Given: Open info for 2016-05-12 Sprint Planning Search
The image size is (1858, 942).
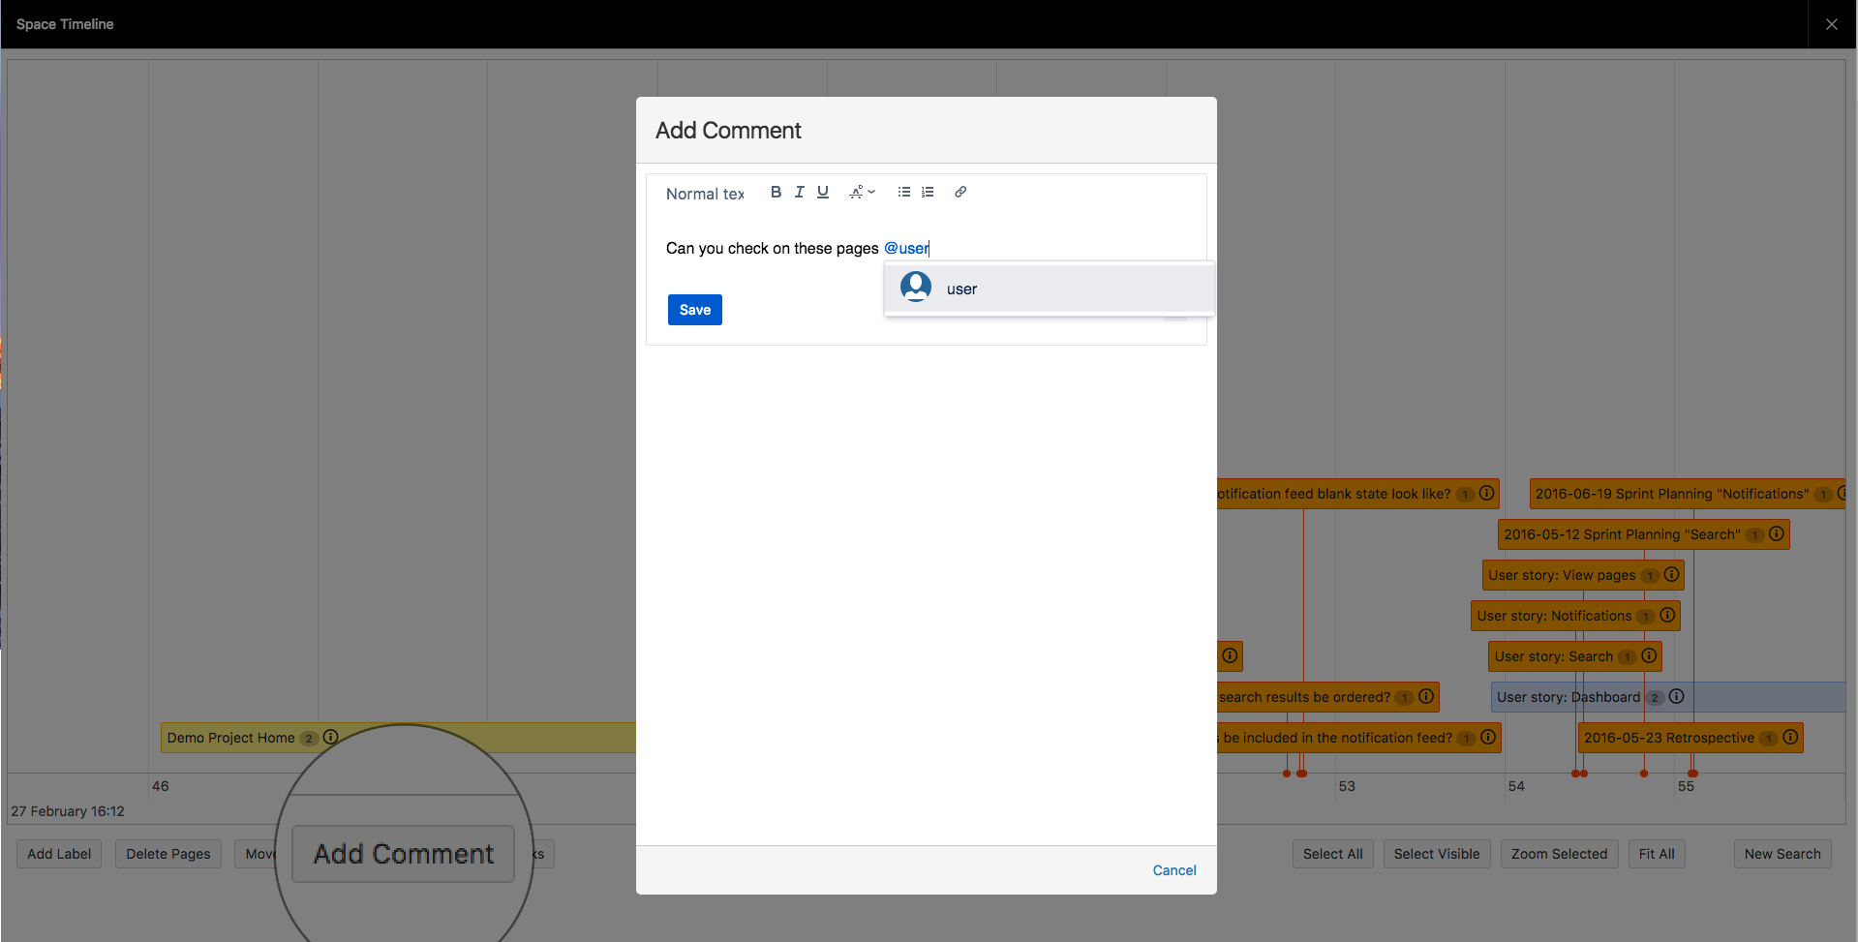Looking at the screenshot, I should tap(1777, 533).
